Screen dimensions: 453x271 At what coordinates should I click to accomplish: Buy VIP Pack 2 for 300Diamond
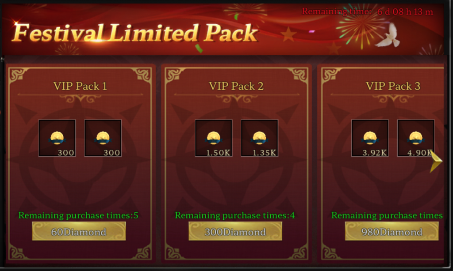[235, 231]
